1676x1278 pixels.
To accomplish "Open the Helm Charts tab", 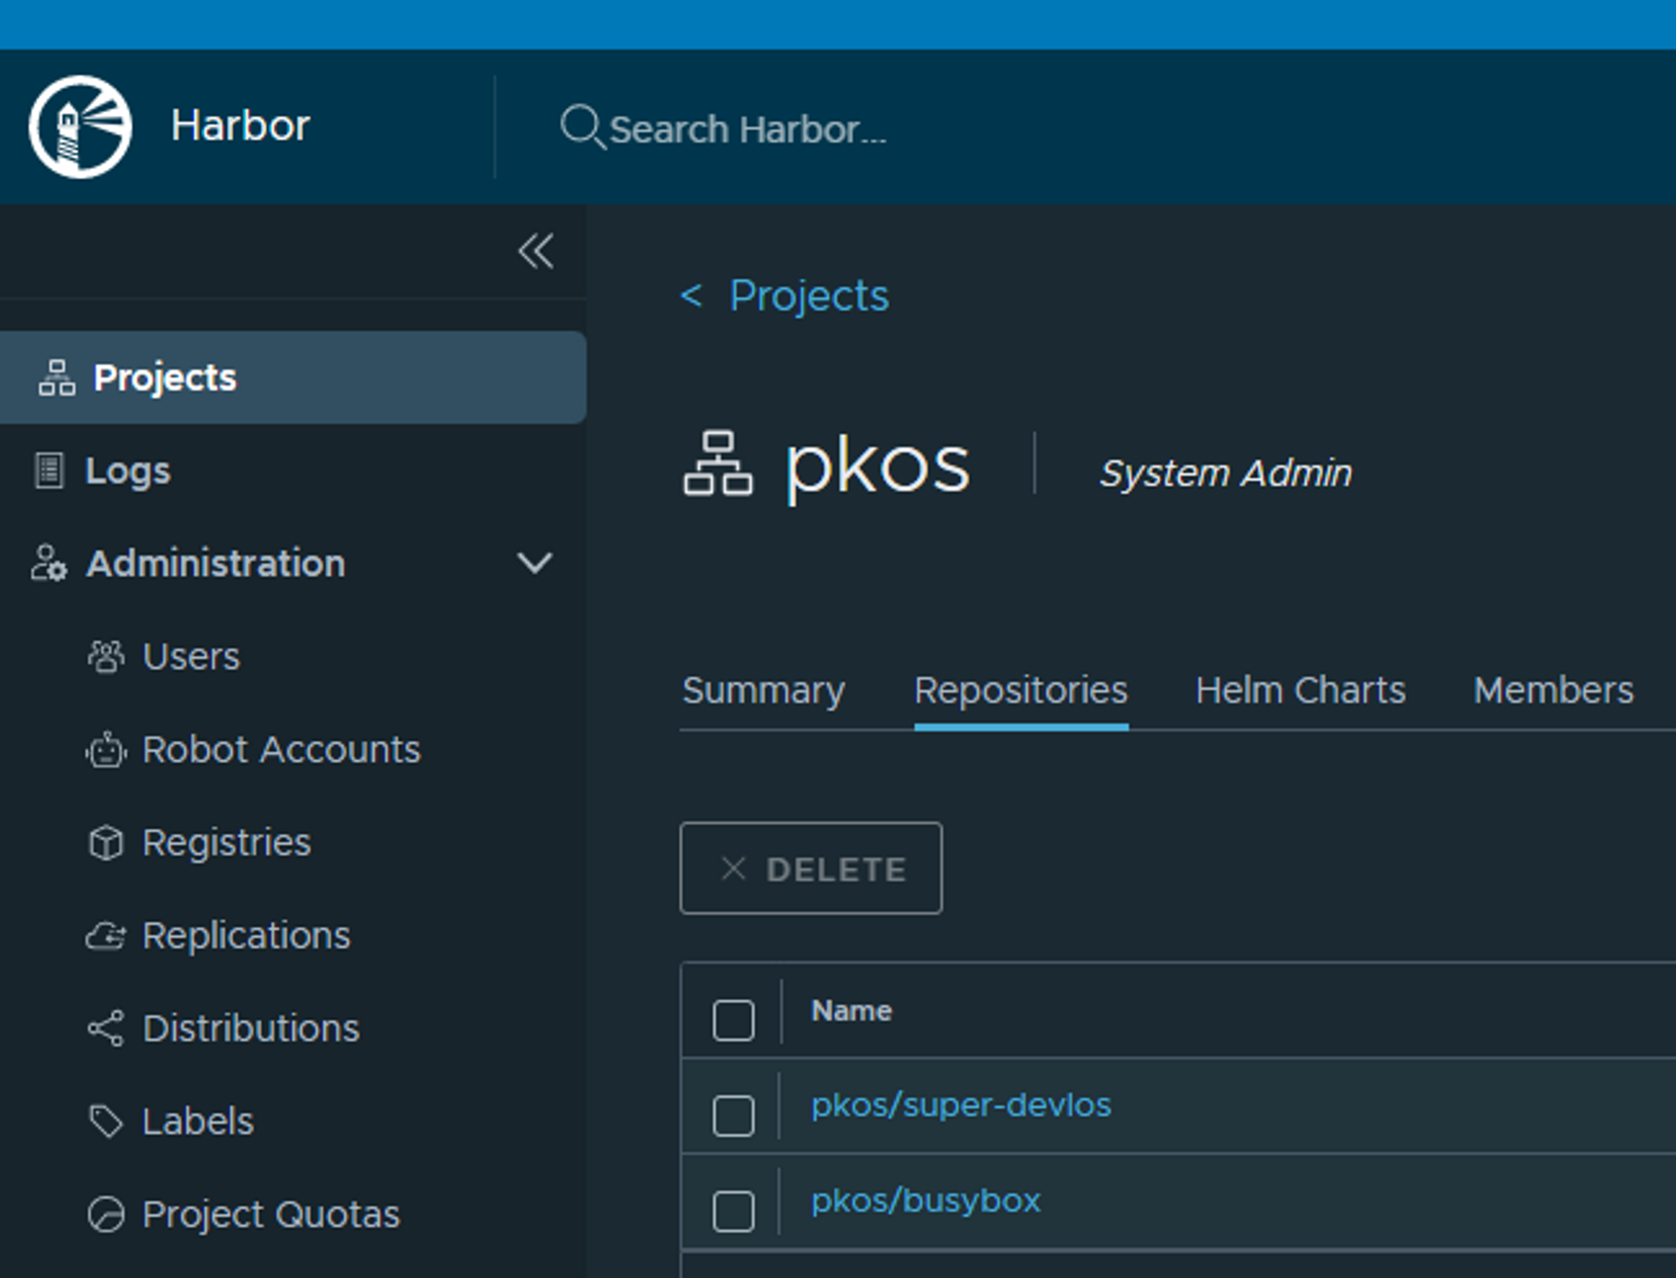I will click(1300, 691).
